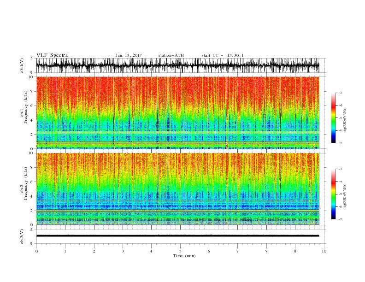Click the lower PSD color scale bar
This screenshot has height=282, width=365.
(334, 194)
